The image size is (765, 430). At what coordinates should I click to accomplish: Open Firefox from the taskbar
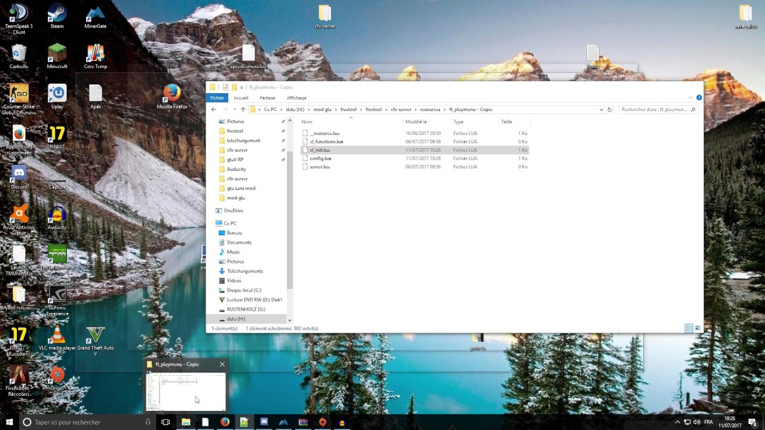click(225, 422)
